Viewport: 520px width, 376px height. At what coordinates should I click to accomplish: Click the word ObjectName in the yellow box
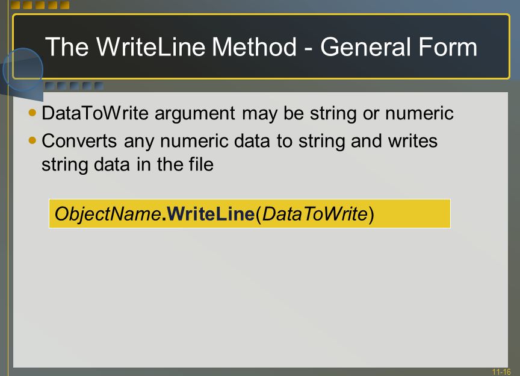108,214
